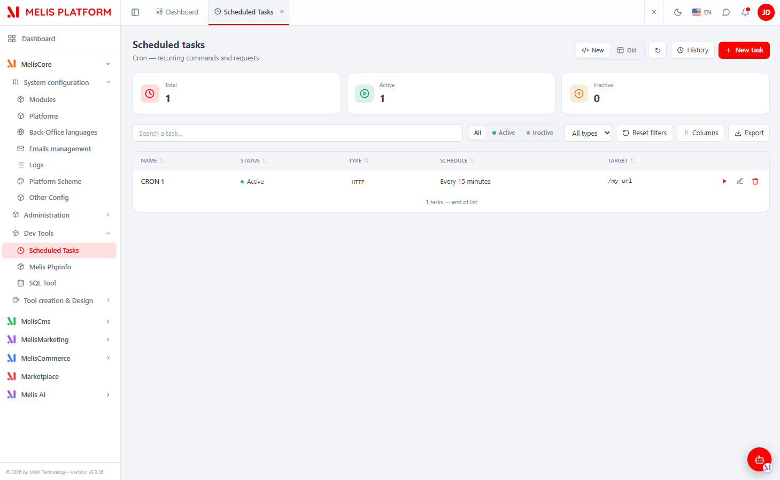This screenshot has width=780, height=480.
Task: Click the Active play-circle icon
Action: pos(365,94)
